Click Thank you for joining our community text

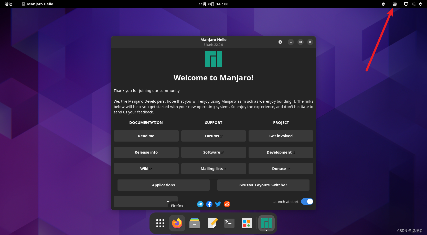pyautogui.click(x=147, y=91)
